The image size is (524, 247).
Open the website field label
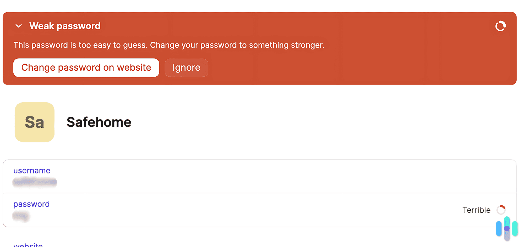pos(28,244)
